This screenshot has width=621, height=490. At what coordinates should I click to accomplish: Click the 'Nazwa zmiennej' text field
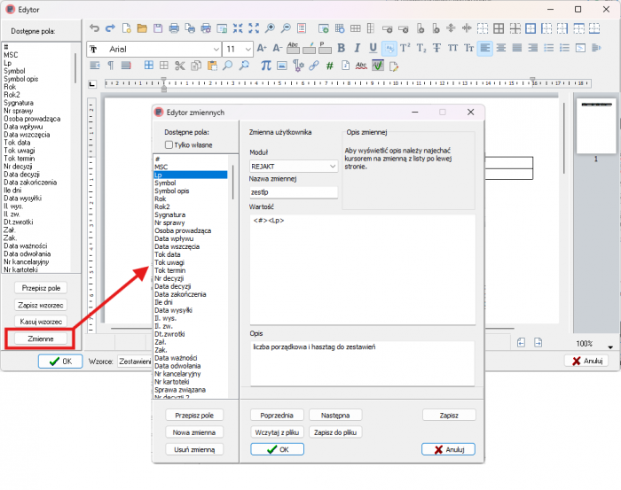tap(294, 191)
